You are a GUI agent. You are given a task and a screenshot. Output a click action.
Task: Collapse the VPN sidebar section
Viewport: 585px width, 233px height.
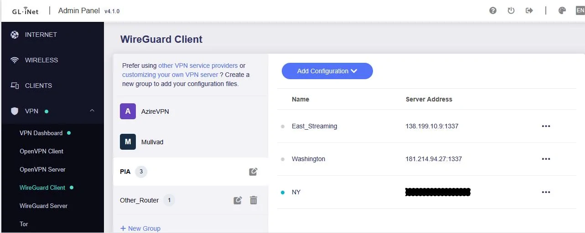(x=92, y=111)
